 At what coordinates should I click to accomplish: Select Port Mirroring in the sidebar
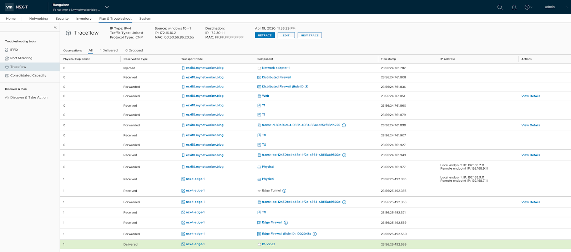pos(21,58)
